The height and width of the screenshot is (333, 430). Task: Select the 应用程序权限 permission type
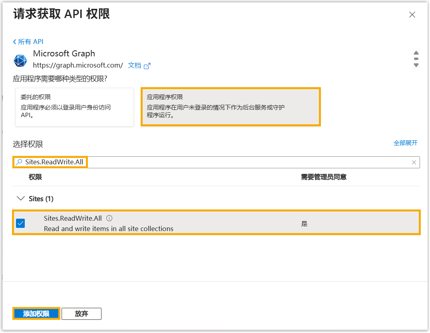231,107
